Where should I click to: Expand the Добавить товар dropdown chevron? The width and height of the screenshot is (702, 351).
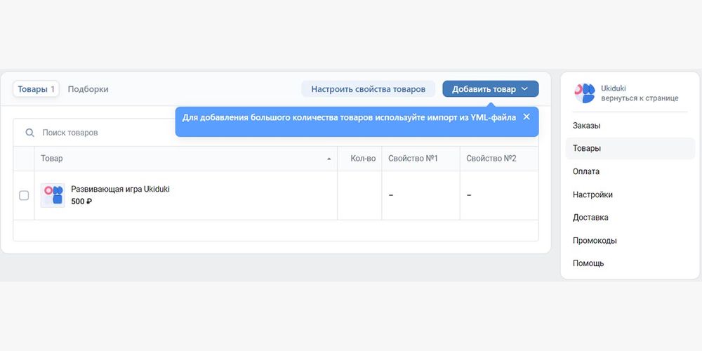click(x=525, y=89)
